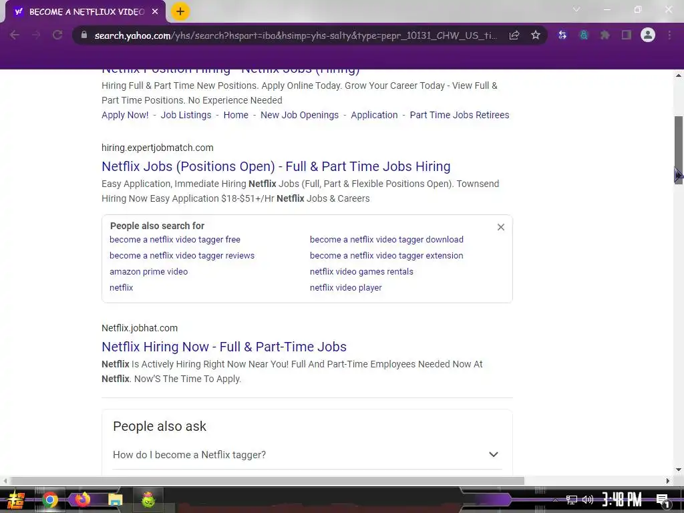Search netflix video games rentals
The height and width of the screenshot is (513, 684).
pos(361,272)
